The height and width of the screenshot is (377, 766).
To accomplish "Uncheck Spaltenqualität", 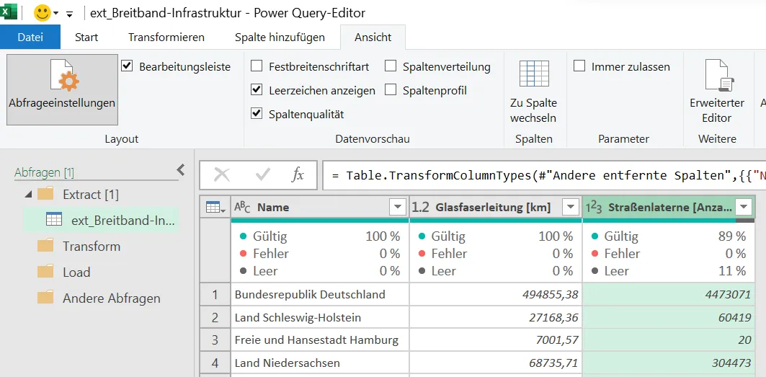I will pyautogui.click(x=257, y=113).
